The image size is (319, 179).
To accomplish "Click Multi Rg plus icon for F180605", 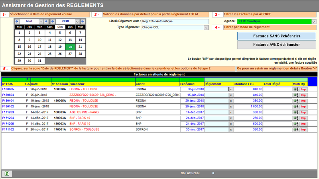I will [295, 89].
